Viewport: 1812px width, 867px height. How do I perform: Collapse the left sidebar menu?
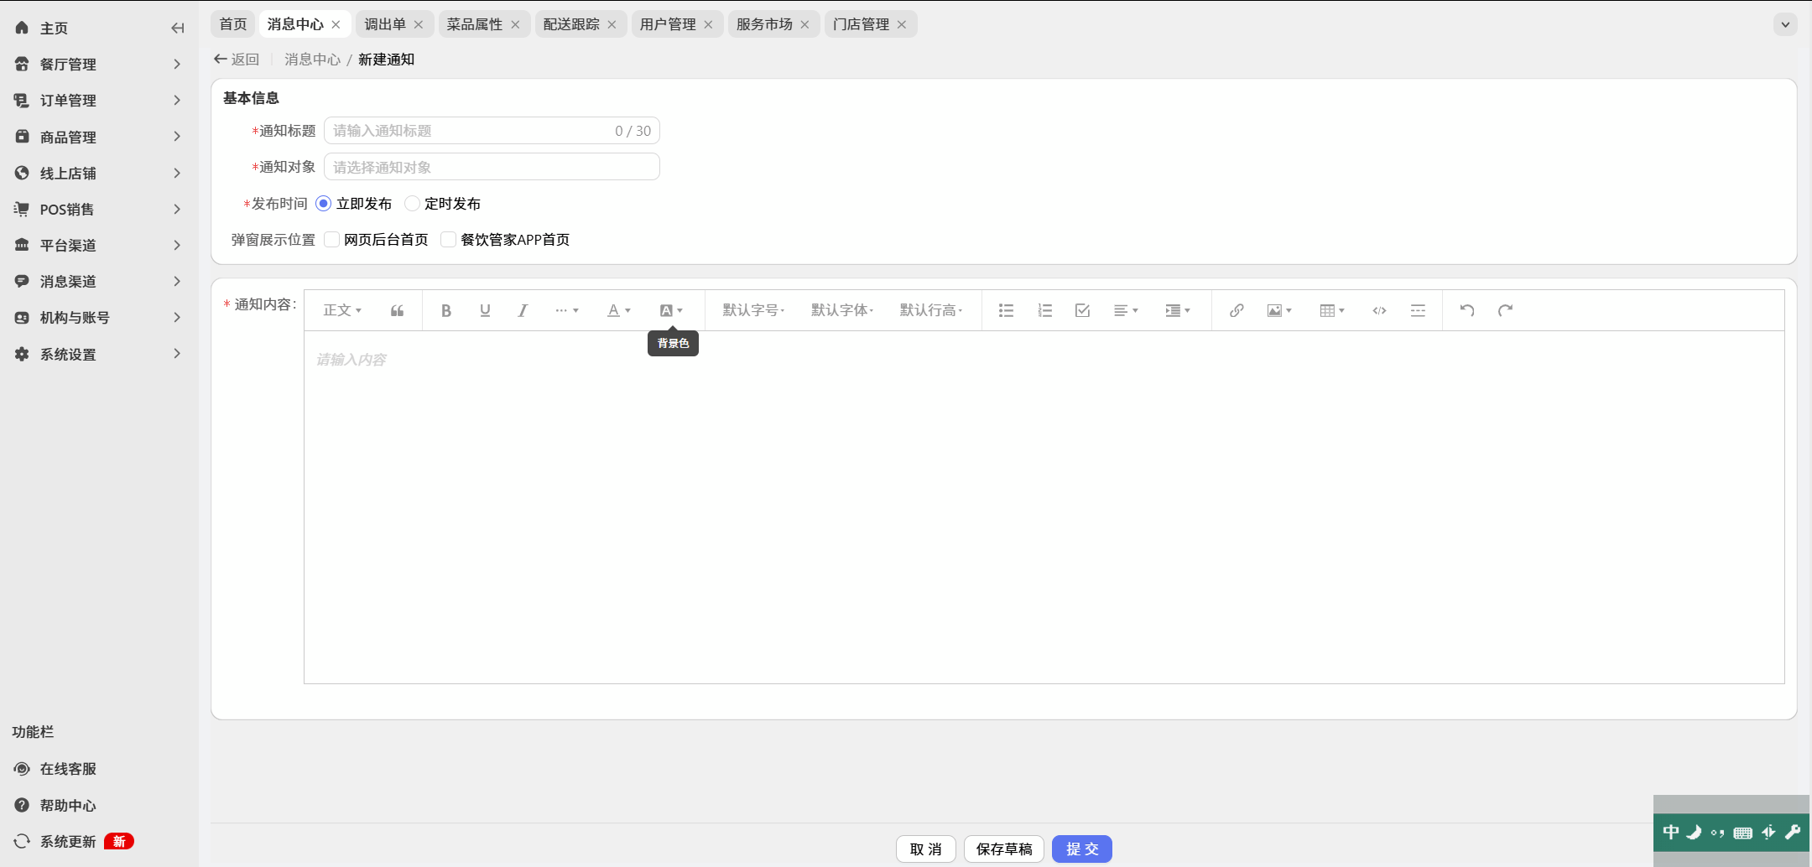click(x=177, y=28)
